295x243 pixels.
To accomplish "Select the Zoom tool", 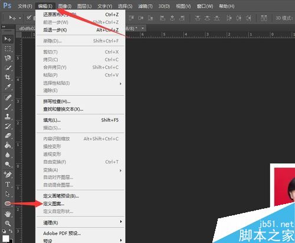I will coord(8,224).
